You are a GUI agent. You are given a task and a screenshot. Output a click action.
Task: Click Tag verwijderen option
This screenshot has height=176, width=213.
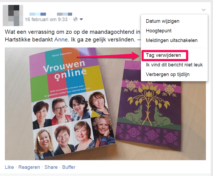163,55
